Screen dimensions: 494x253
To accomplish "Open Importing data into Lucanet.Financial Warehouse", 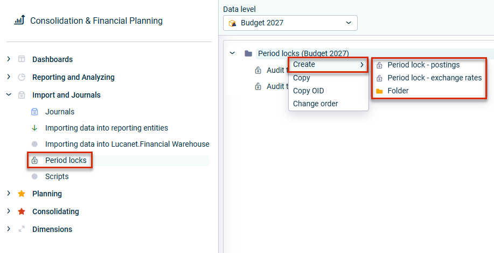I will pos(127,144).
